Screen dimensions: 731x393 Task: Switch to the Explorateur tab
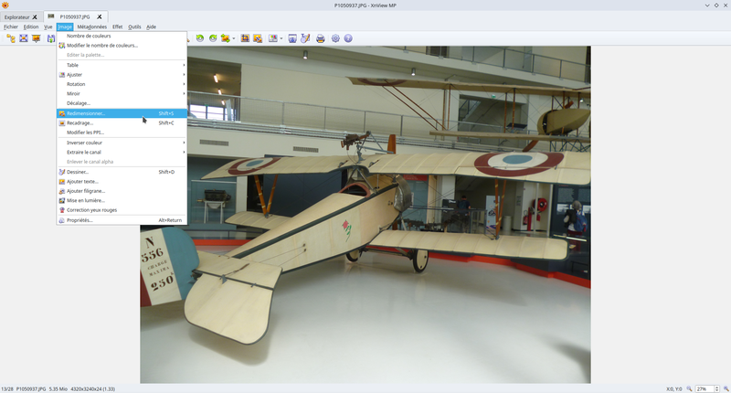pos(16,16)
